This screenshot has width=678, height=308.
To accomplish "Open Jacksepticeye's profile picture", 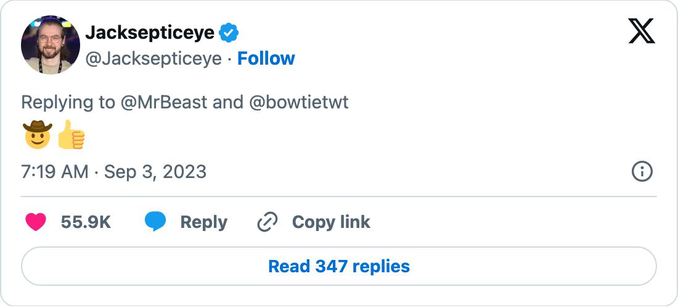I will click(51, 45).
